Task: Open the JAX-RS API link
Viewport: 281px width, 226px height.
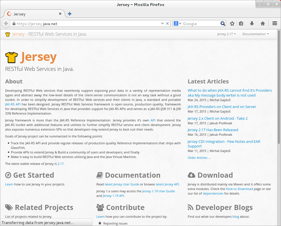Action: click(x=13, y=104)
